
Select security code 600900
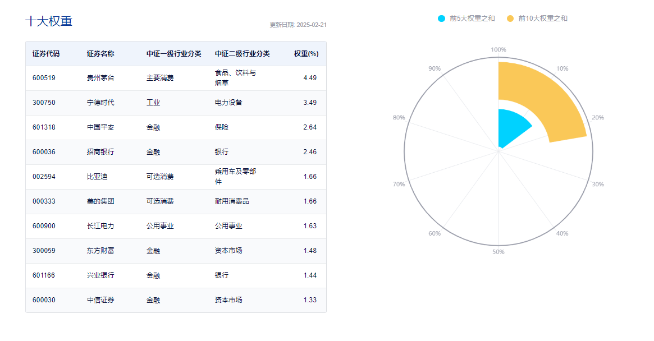pos(44,226)
